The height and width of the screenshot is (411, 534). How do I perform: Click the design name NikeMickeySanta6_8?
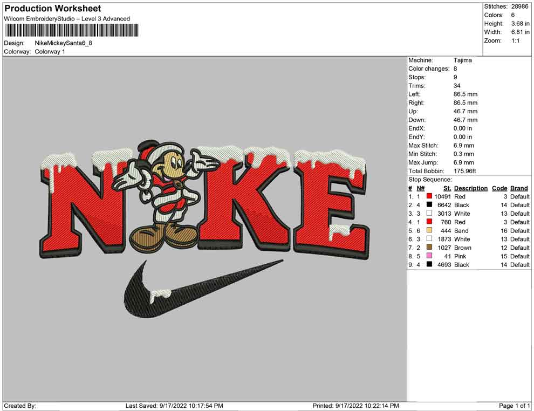pos(63,43)
